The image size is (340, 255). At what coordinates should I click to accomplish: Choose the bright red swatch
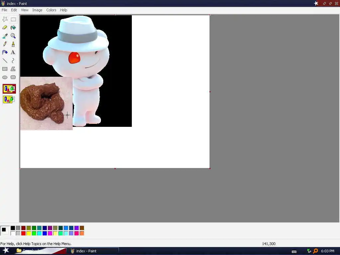tap(24, 233)
